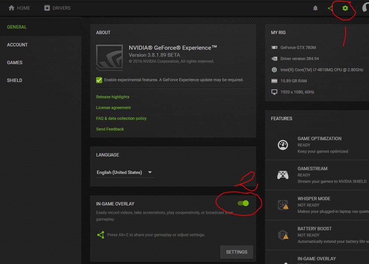Select the GAMESTREAM feature row
Viewport: 369px width, 264px height.
[x=317, y=175]
